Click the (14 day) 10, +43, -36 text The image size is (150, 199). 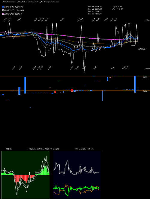click(84, 149)
